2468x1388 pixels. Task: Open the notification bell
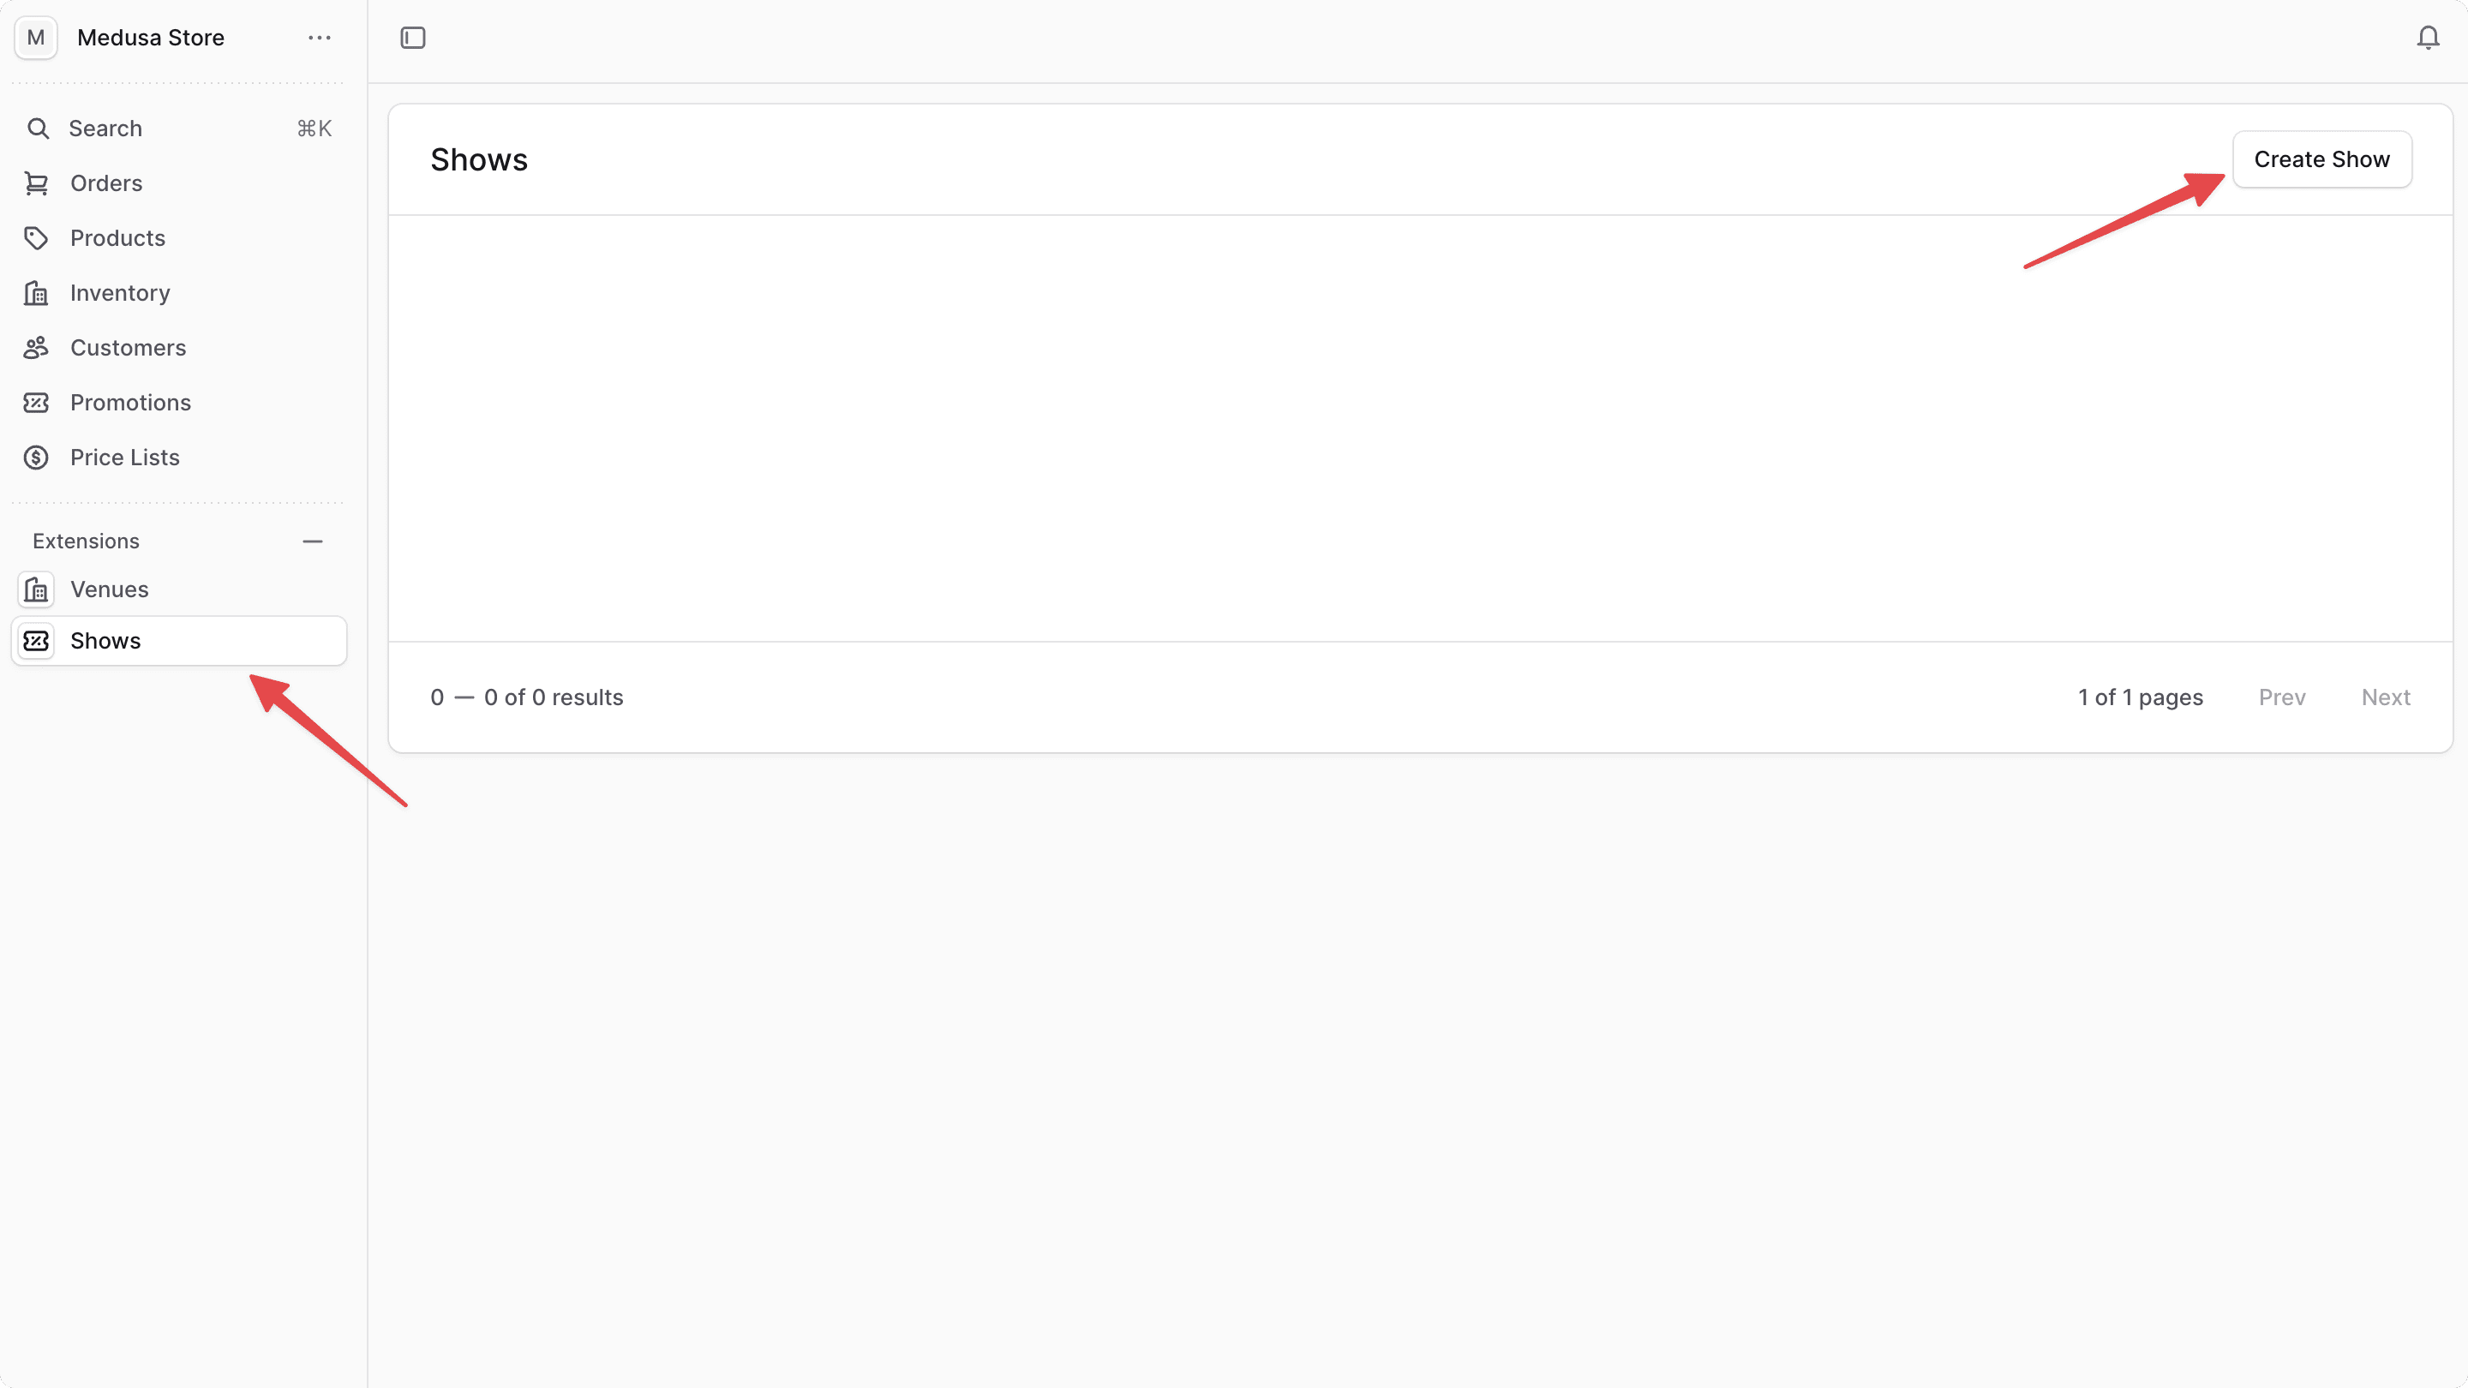coord(2429,38)
